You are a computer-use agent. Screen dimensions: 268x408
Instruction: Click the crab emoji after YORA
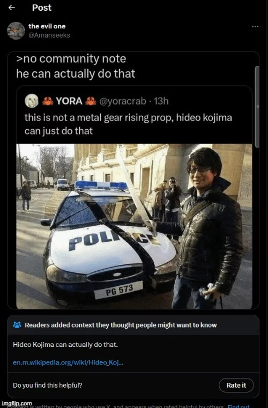click(x=91, y=101)
